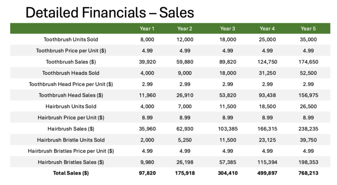Select Hairbrush Price per Unit ($) label

coord(71,118)
